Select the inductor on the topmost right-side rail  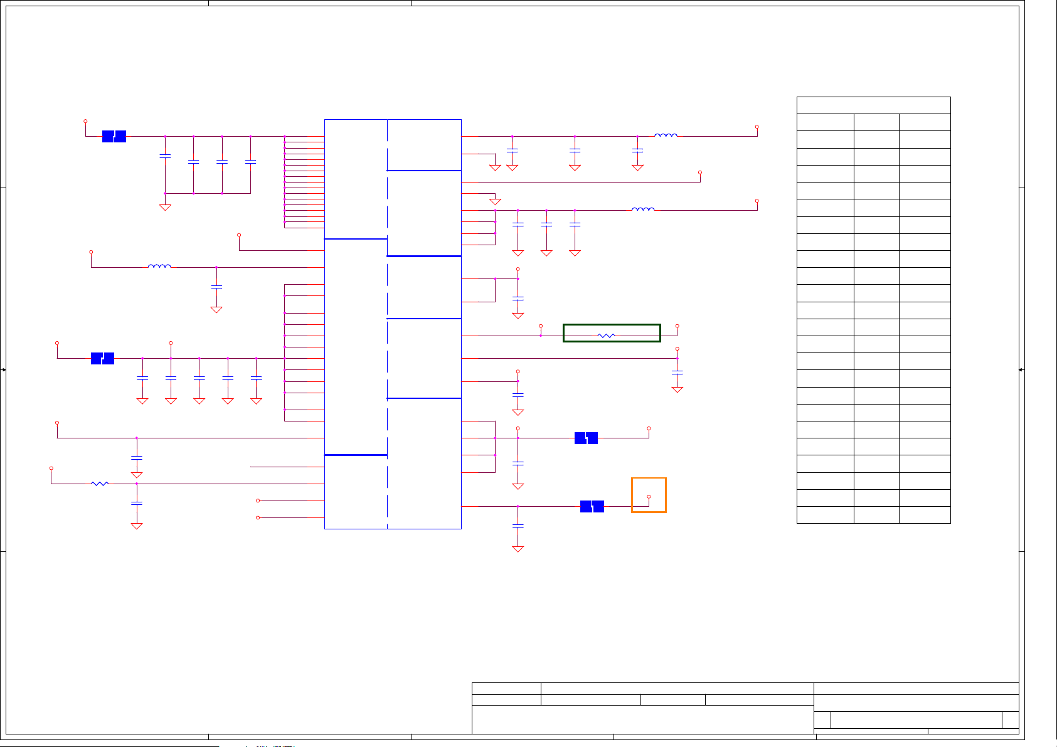[x=666, y=135]
